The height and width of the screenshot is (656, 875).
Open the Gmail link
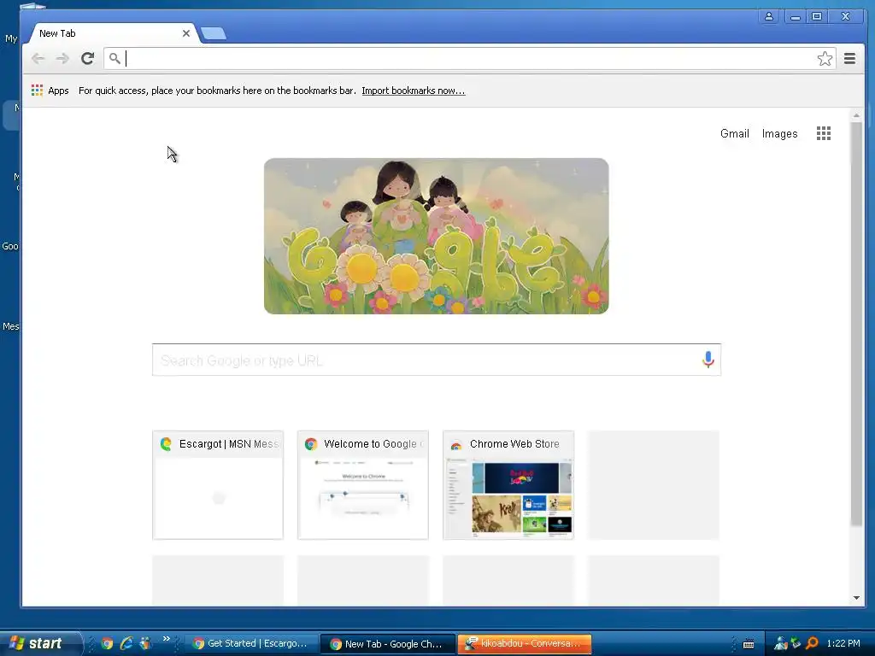(x=734, y=133)
